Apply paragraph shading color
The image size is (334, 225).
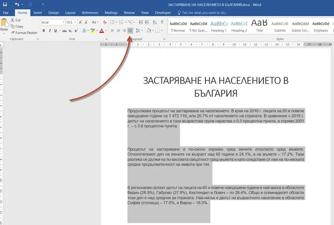coord(149,31)
